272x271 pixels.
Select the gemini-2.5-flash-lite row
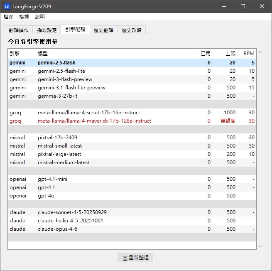point(132,71)
